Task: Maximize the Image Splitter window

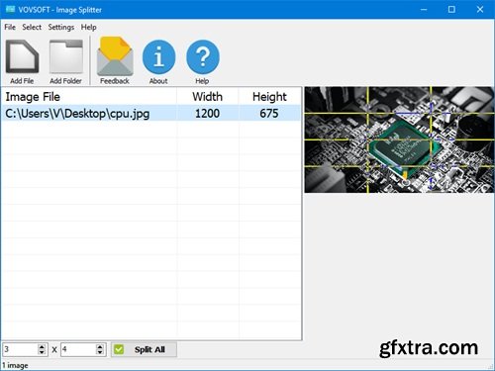Action: [451, 10]
